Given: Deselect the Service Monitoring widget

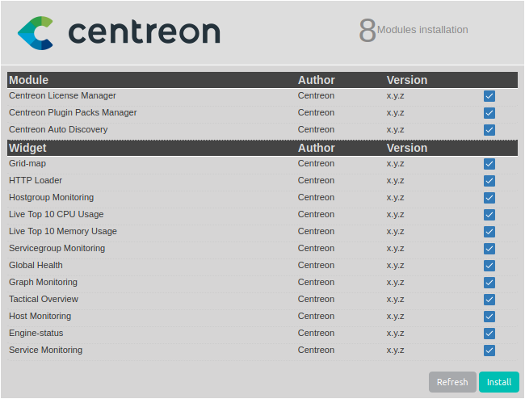Looking at the screenshot, I should click(x=489, y=351).
